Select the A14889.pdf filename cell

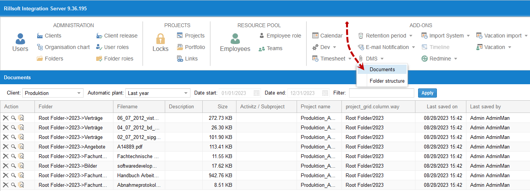(139, 147)
